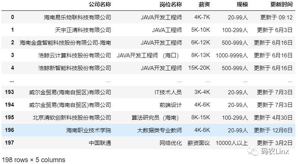
Task: Click salary cell 8K-13K
Action: [x=201, y=55]
